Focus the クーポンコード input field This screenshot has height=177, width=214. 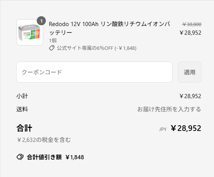click(94, 72)
